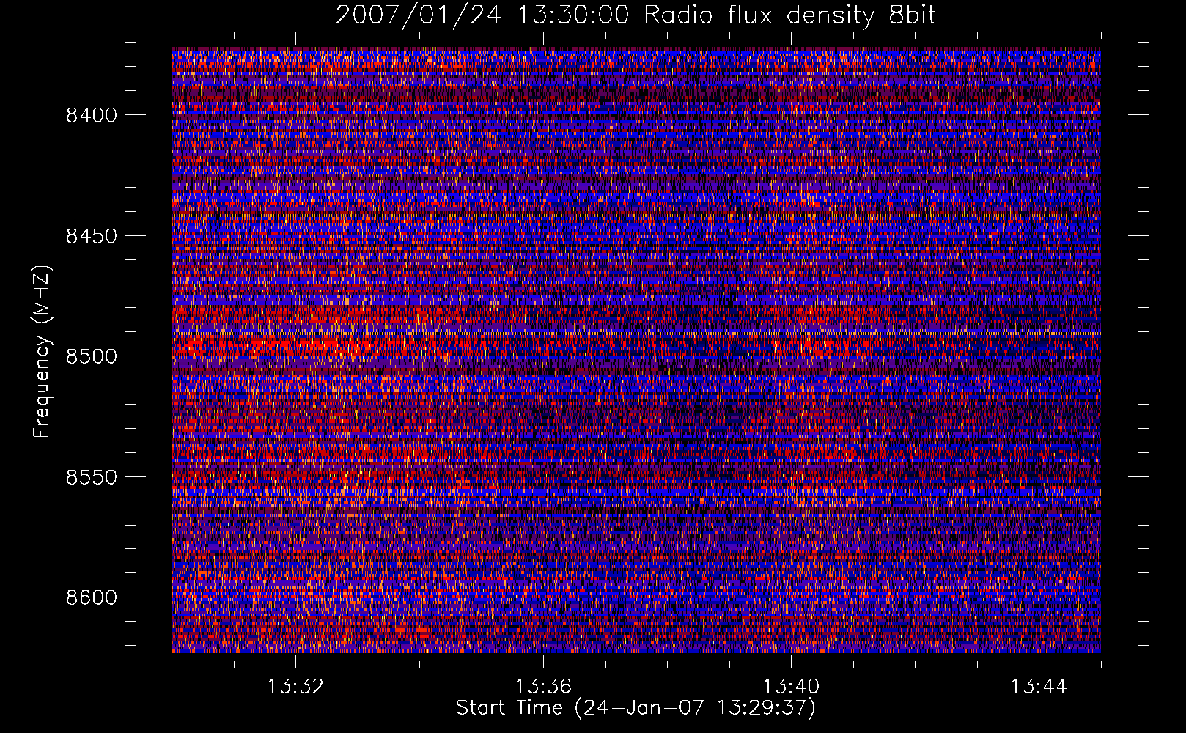Screen dimensions: 1186x733
Task: Click the plot title '2007/01/24 13:30:00 Radio flux density 8bit'
Action: coord(636,15)
